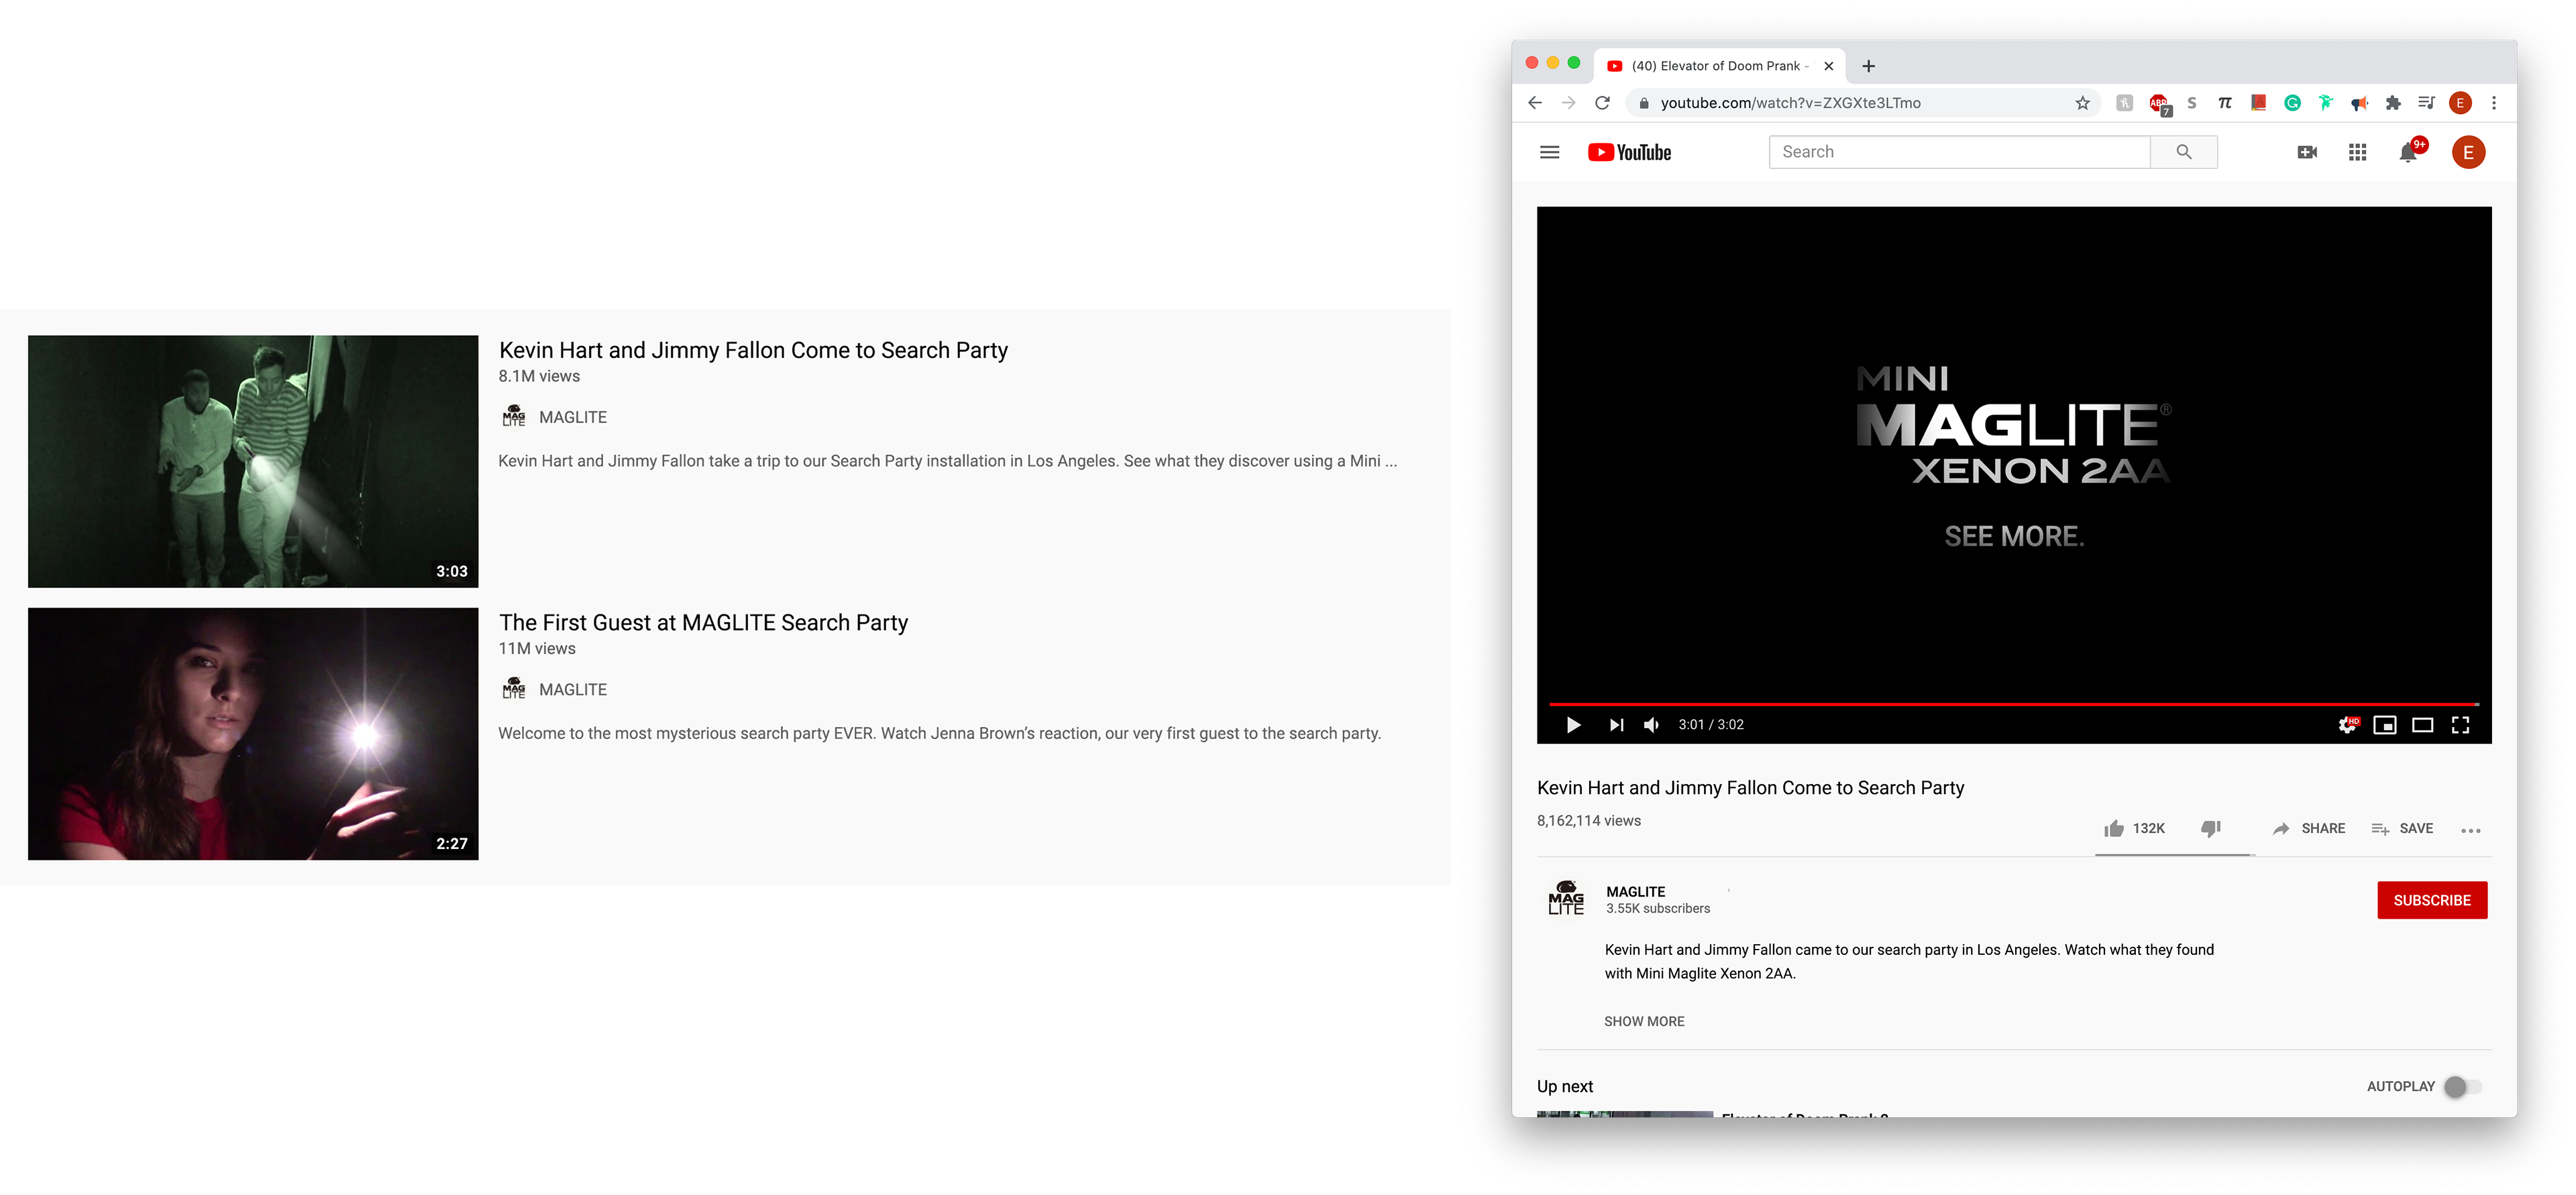
Task: Click SAVE to add to playlist
Action: pos(2402,829)
